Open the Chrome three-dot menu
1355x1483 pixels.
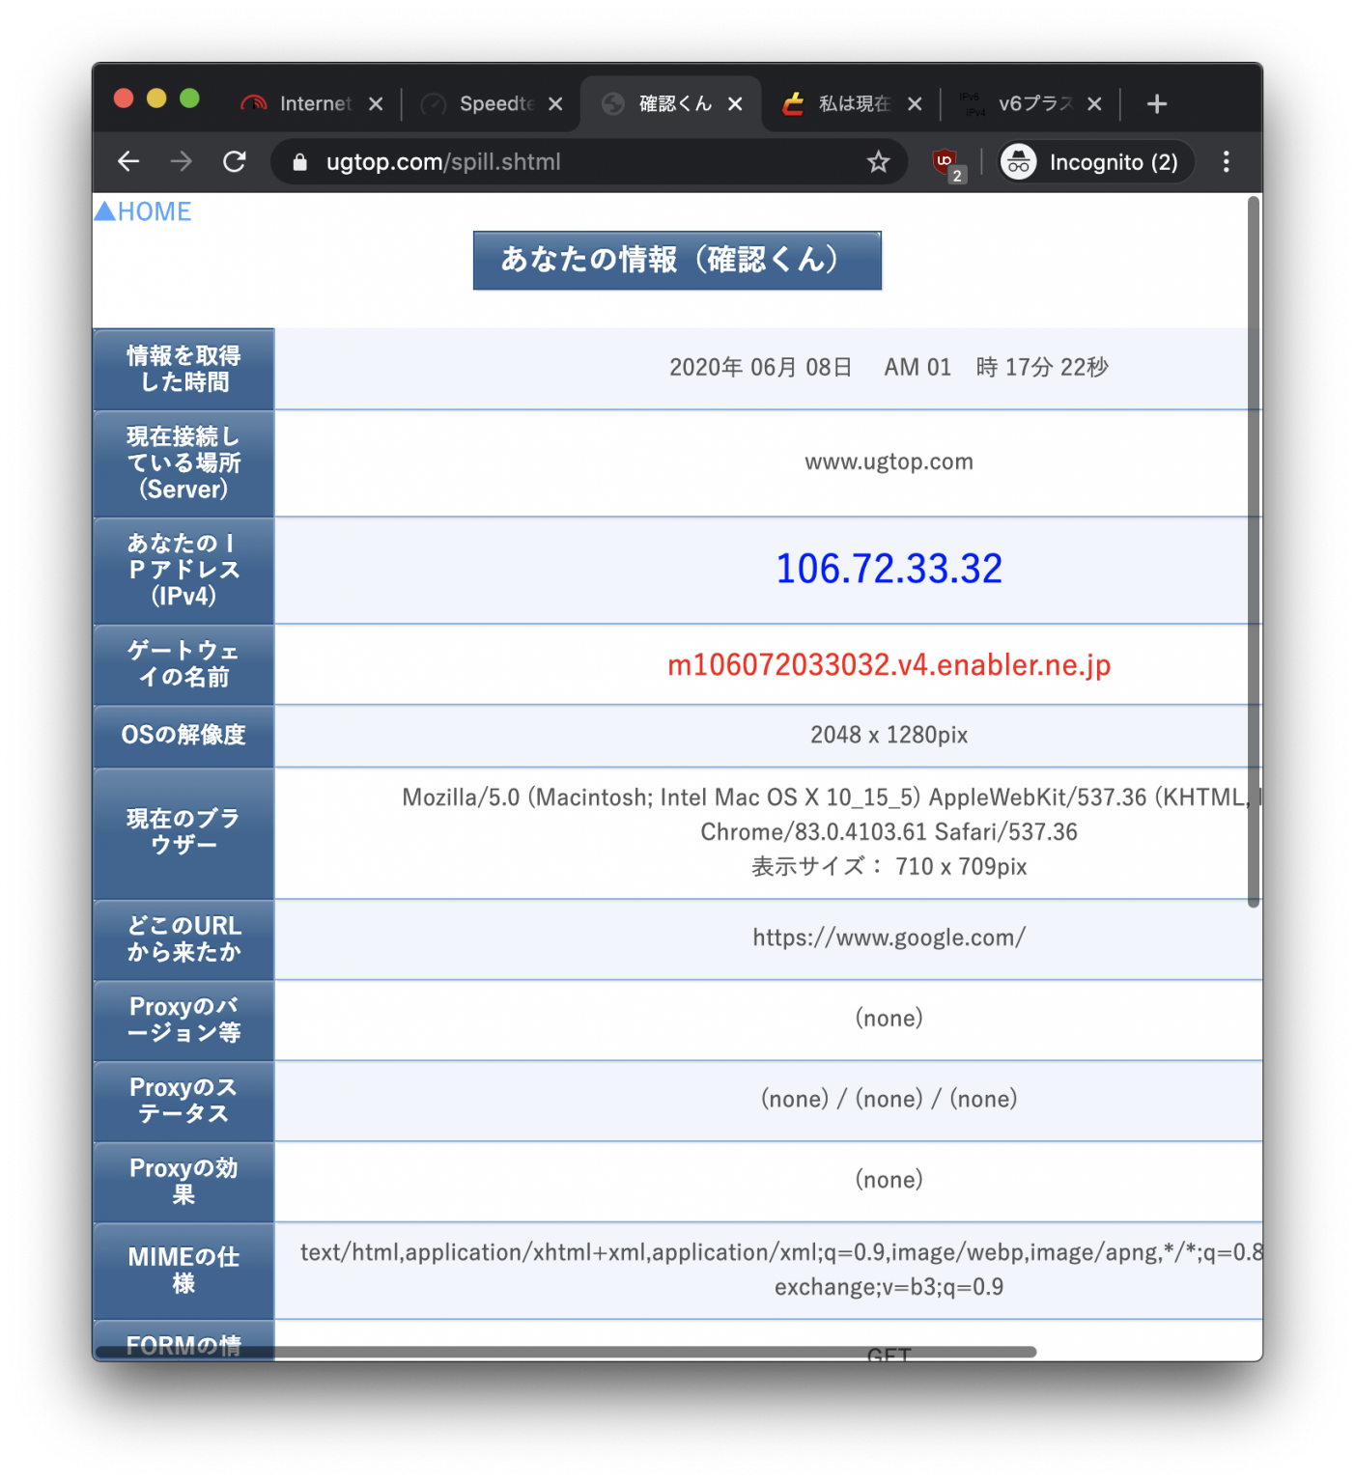(x=1226, y=161)
